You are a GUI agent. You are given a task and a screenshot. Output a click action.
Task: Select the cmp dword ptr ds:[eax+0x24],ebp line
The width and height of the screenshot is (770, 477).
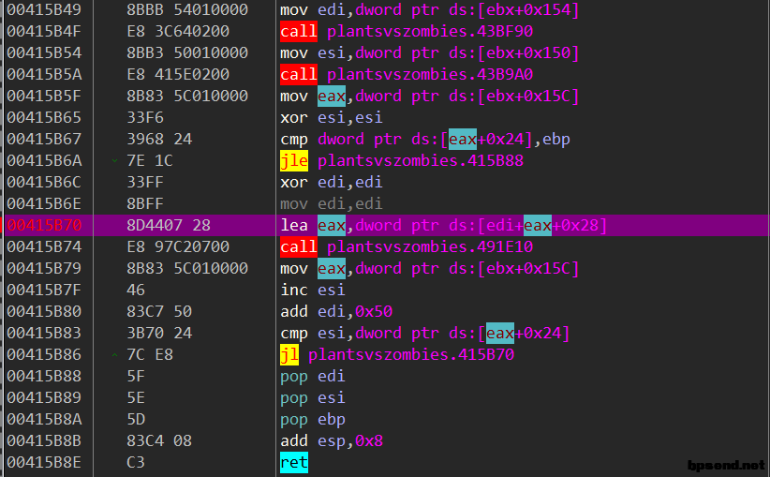pyautogui.click(x=424, y=139)
